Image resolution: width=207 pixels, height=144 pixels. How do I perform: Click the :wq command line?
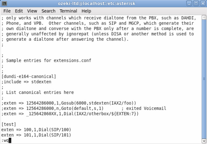(6, 140)
